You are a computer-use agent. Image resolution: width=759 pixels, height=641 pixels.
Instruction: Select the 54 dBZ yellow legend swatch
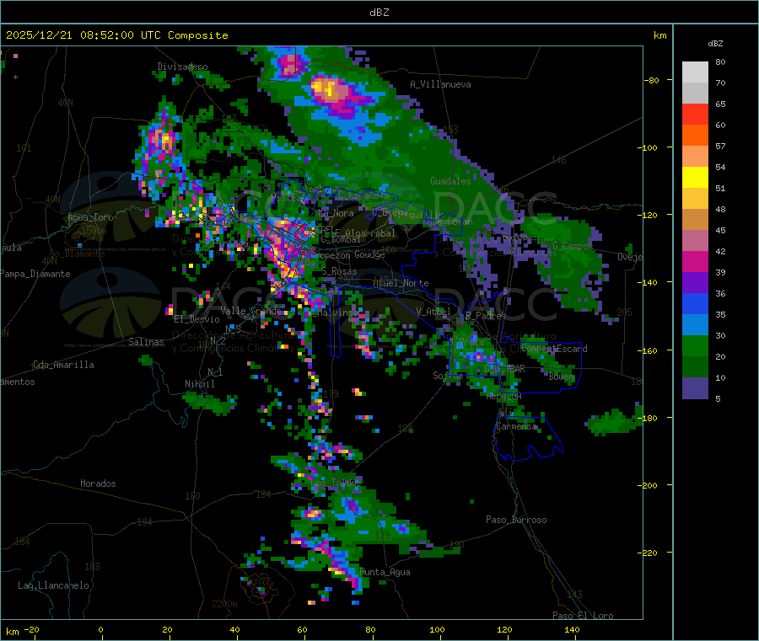695,177
